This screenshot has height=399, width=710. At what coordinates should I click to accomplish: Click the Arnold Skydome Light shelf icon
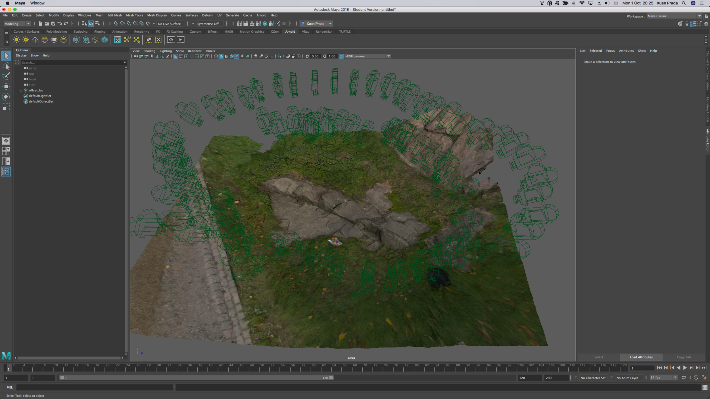pos(45,40)
